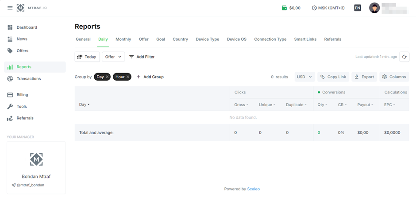Open the Scaleo link in the footer
This screenshot has width=416, height=197.
[254, 189]
